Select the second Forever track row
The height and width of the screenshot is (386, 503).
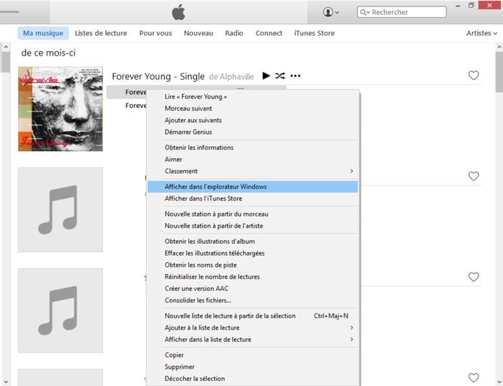tap(136, 105)
